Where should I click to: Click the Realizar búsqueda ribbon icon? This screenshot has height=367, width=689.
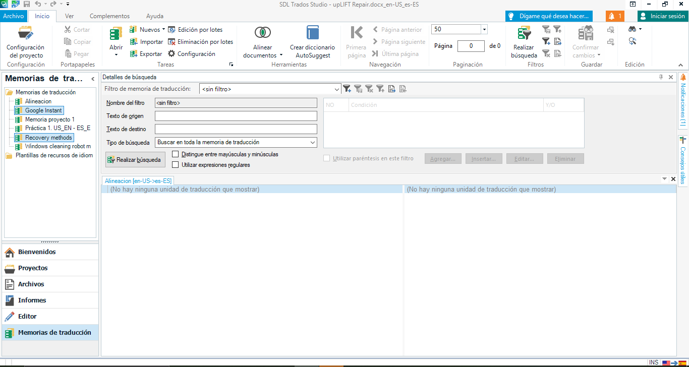[524, 34]
